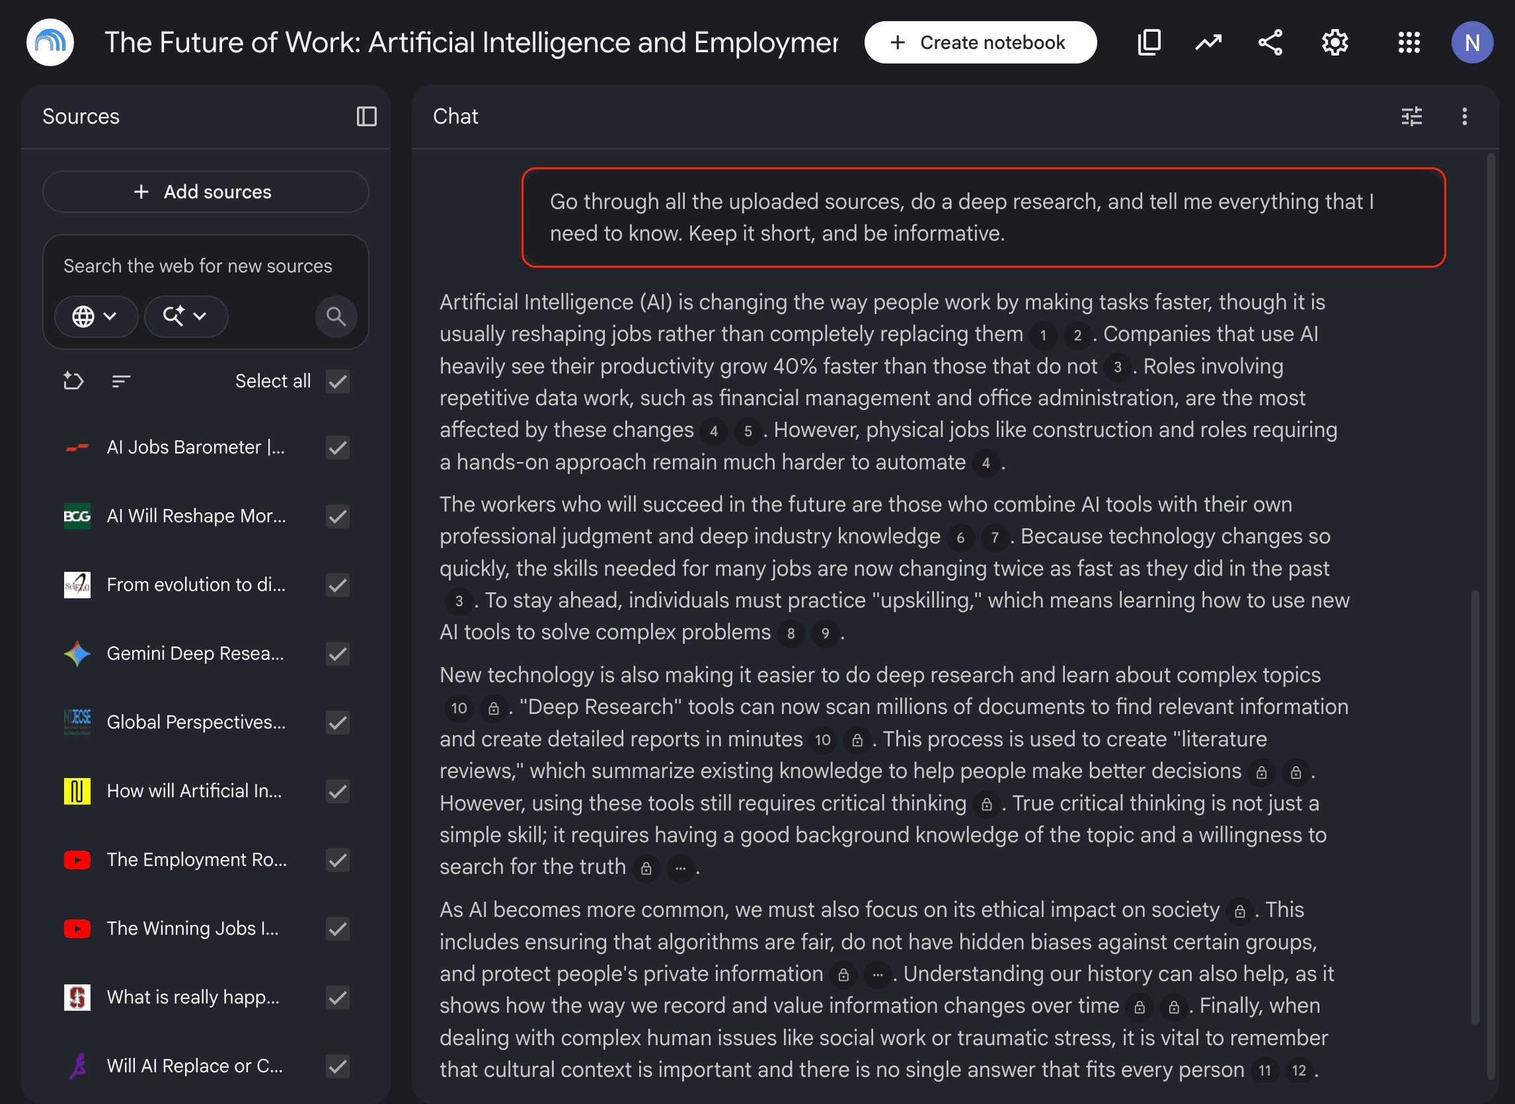This screenshot has height=1104, width=1515.
Task: Collapse the Sources panel with the sidebar icon
Action: point(366,116)
